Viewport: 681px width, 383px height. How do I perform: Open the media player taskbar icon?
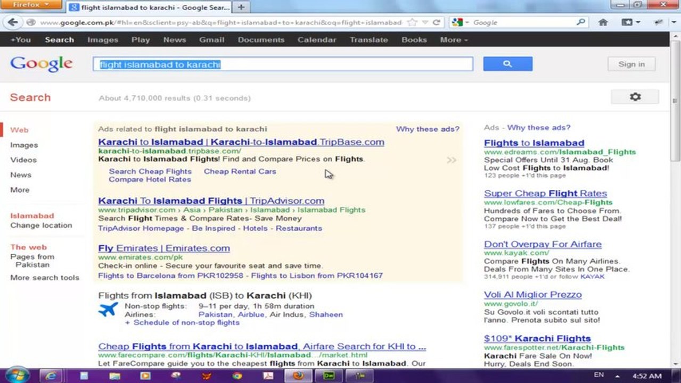click(x=145, y=375)
